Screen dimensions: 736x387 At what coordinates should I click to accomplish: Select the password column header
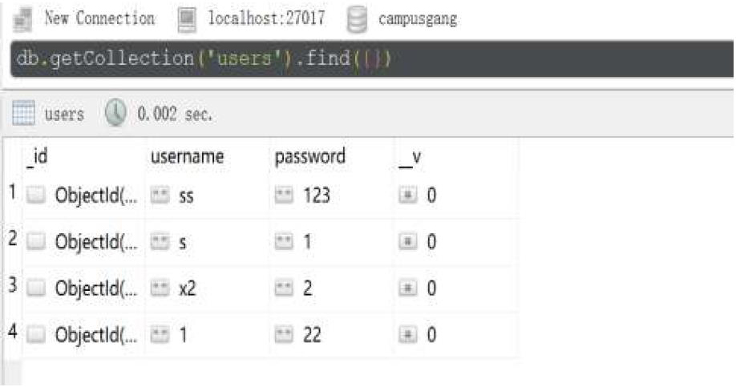(309, 156)
